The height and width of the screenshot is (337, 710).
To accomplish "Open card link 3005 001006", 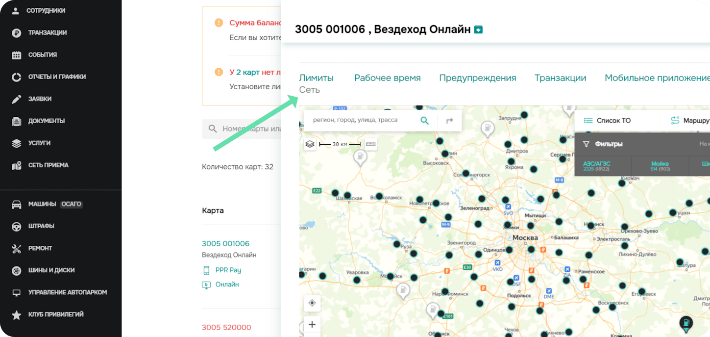I will point(225,244).
